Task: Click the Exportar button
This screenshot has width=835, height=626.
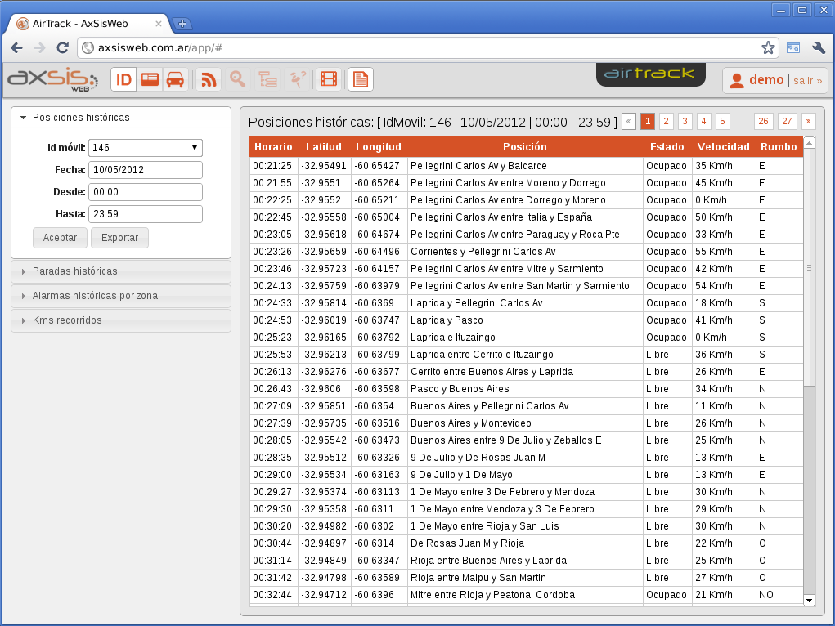Action: [119, 238]
